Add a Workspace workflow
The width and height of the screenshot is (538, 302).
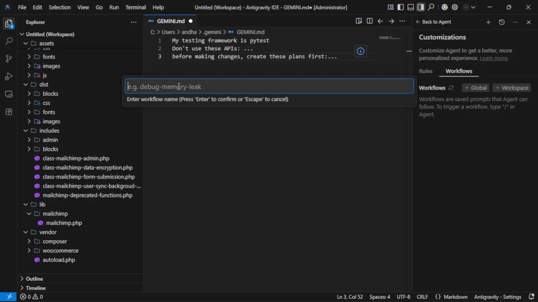[x=512, y=88]
